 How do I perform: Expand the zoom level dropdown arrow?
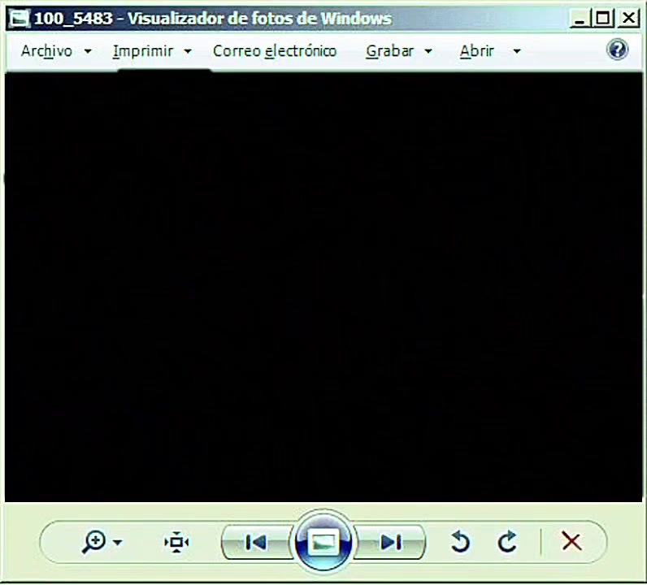(118, 542)
